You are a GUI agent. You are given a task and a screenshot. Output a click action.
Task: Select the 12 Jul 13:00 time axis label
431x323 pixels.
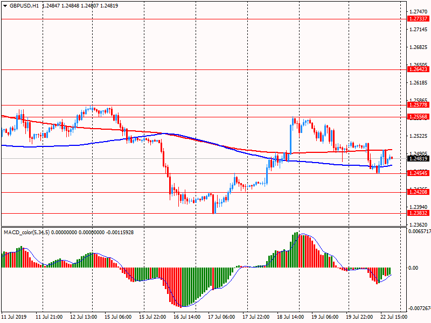click(84, 317)
